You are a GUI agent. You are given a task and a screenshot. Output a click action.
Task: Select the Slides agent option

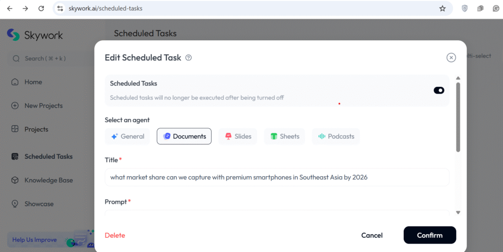(238, 136)
